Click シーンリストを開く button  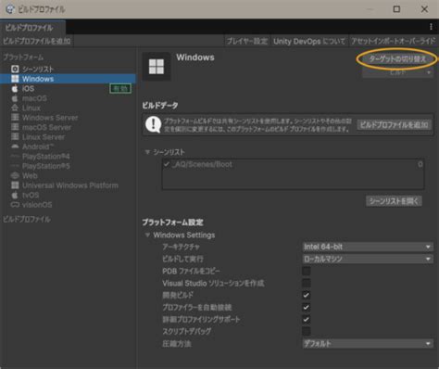tap(394, 201)
